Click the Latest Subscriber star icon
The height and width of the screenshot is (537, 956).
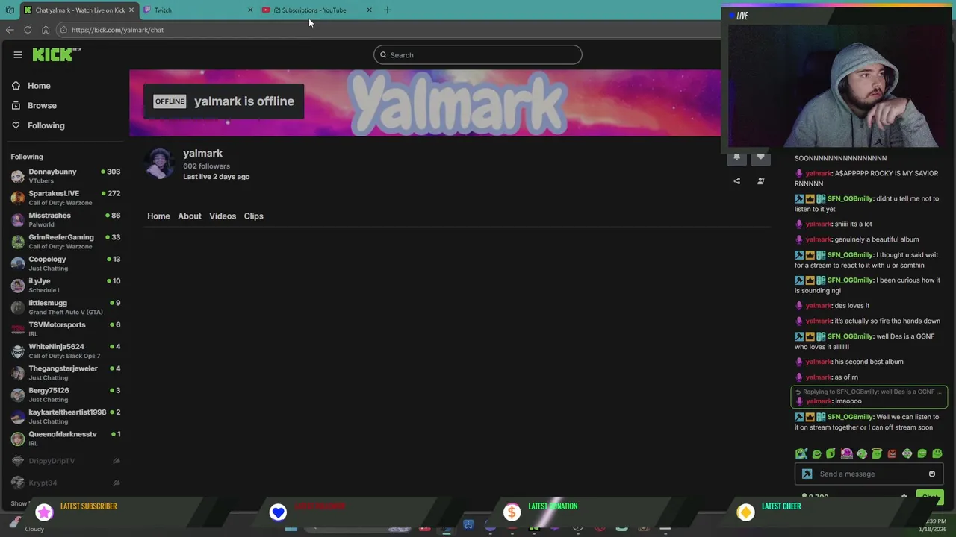[44, 512]
